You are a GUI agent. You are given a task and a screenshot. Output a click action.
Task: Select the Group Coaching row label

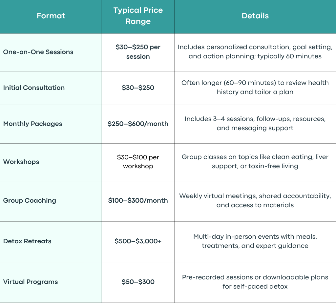pyautogui.click(x=30, y=200)
